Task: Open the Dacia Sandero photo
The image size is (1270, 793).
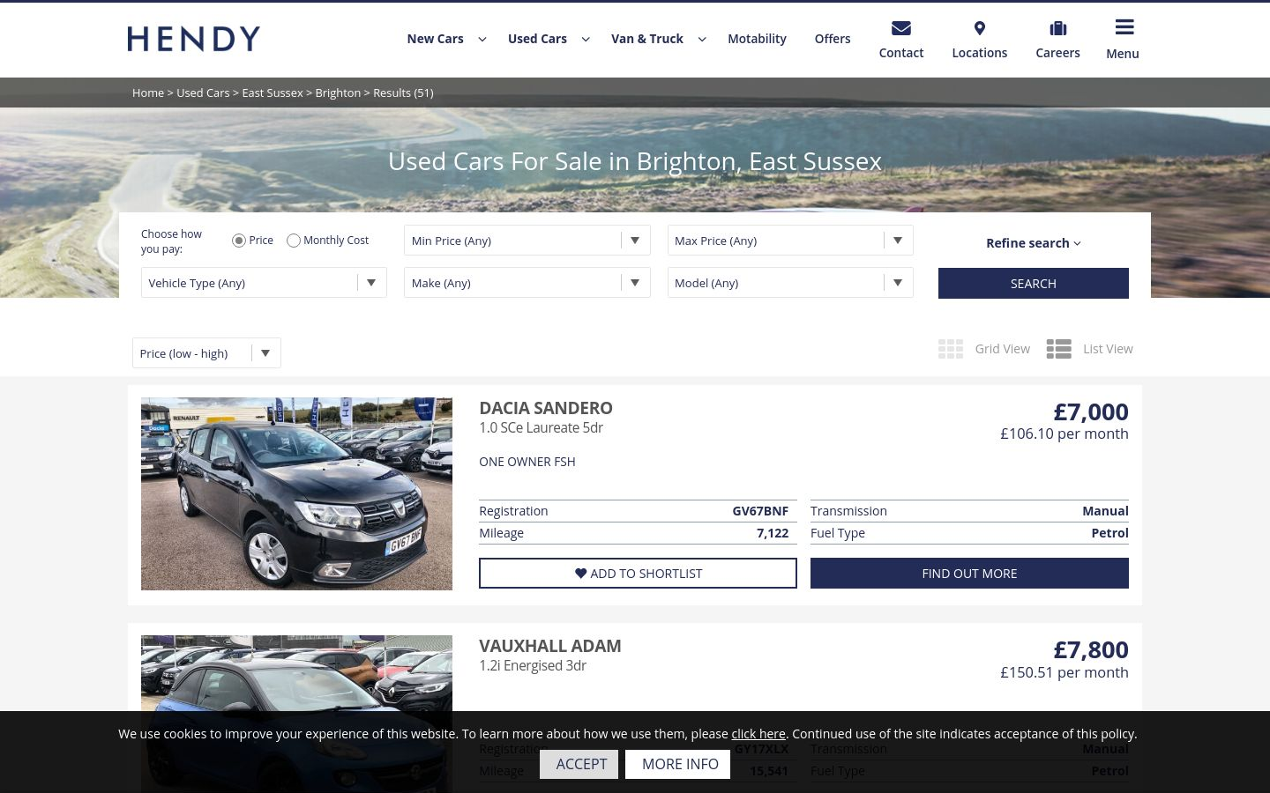Action: point(296,493)
